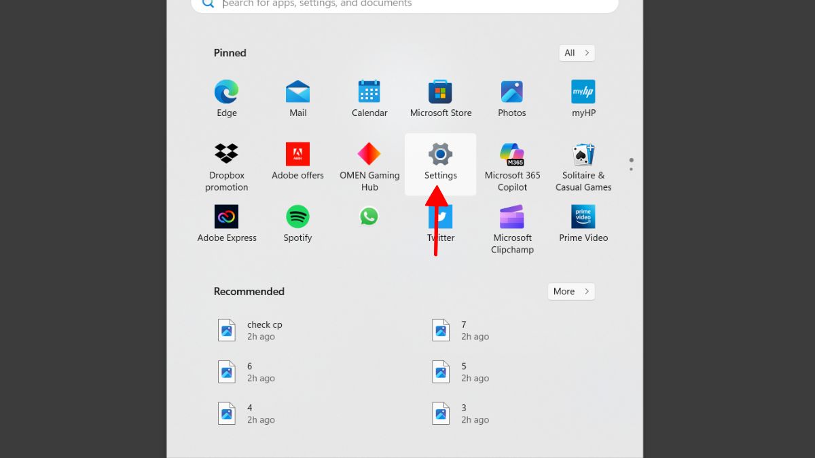Image resolution: width=815 pixels, height=458 pixels.
Task: Launch the Photos app
Action: coord(512,98)
